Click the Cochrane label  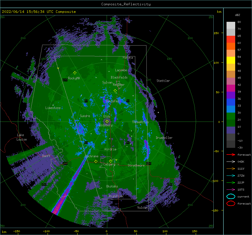[92, 156]
